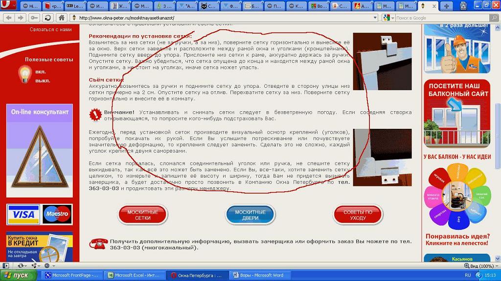The height and width of the screenshot is (281, 501).
Task: Click the colorful flower petals idea banner
Action: tap(457, 197)
